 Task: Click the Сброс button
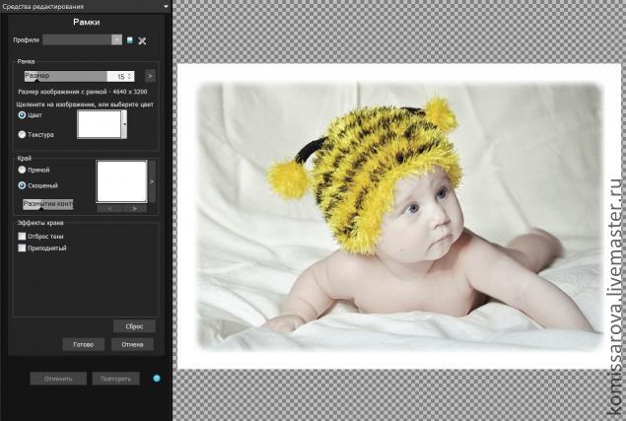[x=134, y=326]
